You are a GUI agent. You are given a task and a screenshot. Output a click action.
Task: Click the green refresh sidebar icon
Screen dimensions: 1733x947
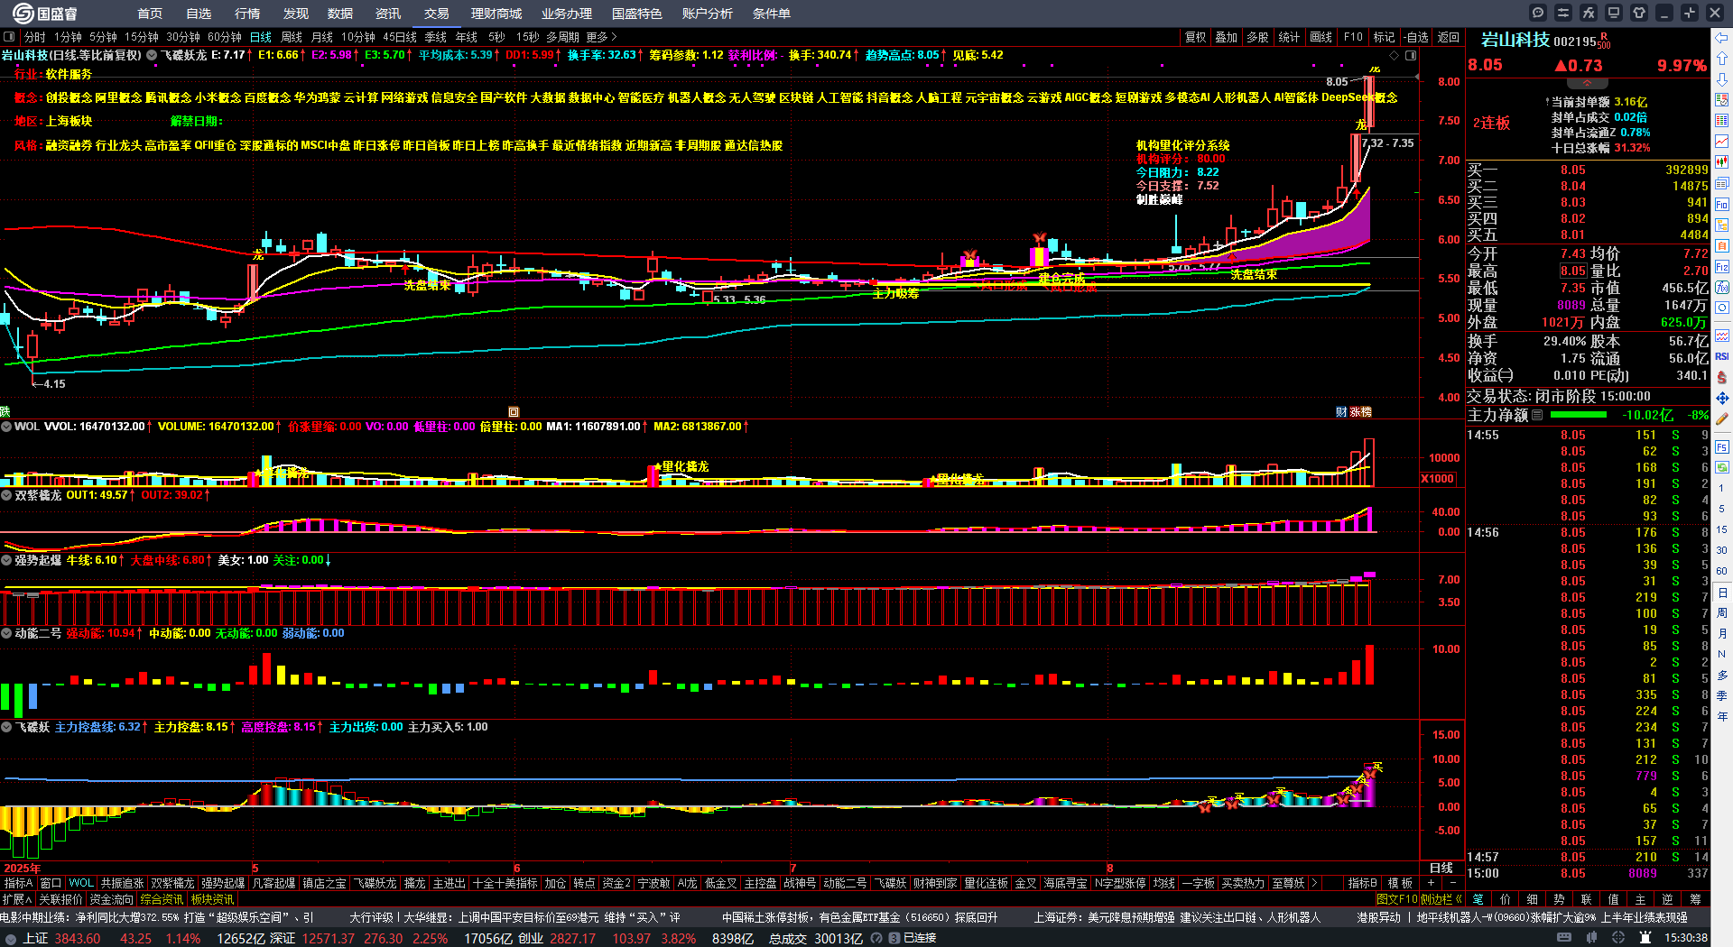(x=1722, y=467)
